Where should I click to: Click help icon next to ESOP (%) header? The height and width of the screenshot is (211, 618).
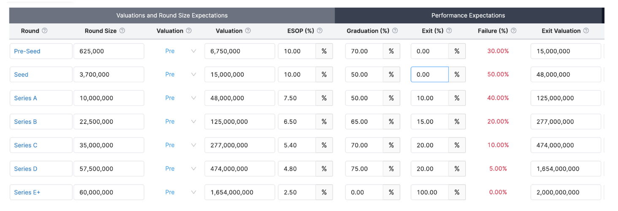coord(320,31)
